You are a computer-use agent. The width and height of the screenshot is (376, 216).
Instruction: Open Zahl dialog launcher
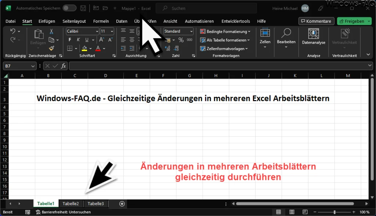click(x=194, y=56)
